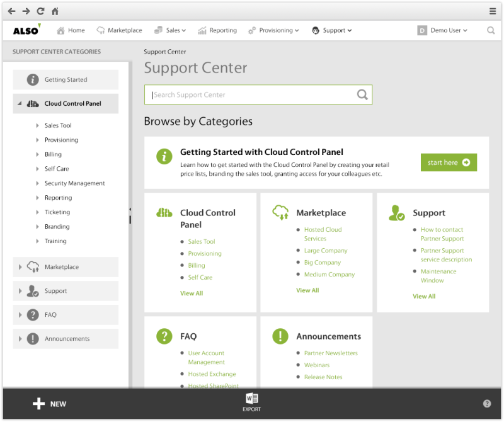Click the help question mark in bottom bar
The image size is (504, 422).
click(487, 404)
